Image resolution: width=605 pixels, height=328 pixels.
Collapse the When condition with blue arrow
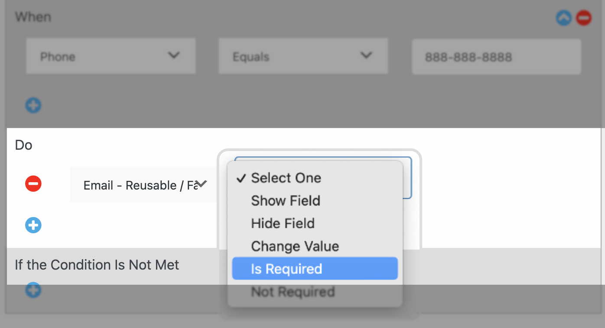pyautogui.click(x=563, y=18)
